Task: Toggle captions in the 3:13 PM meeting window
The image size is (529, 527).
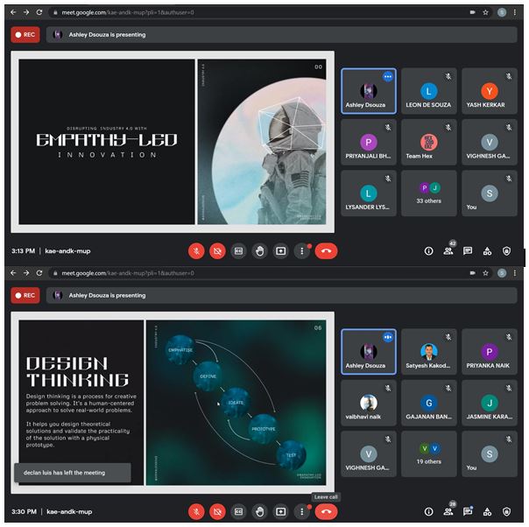Action: pyautogui.click(x=238, y=251)
